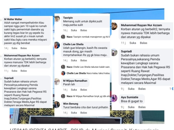Reply to Wim Benung's comment with Balas

(x=83, y=113)
